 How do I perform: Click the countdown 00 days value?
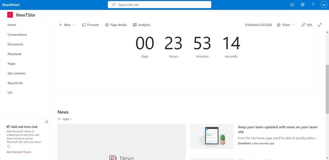point(145,43)
